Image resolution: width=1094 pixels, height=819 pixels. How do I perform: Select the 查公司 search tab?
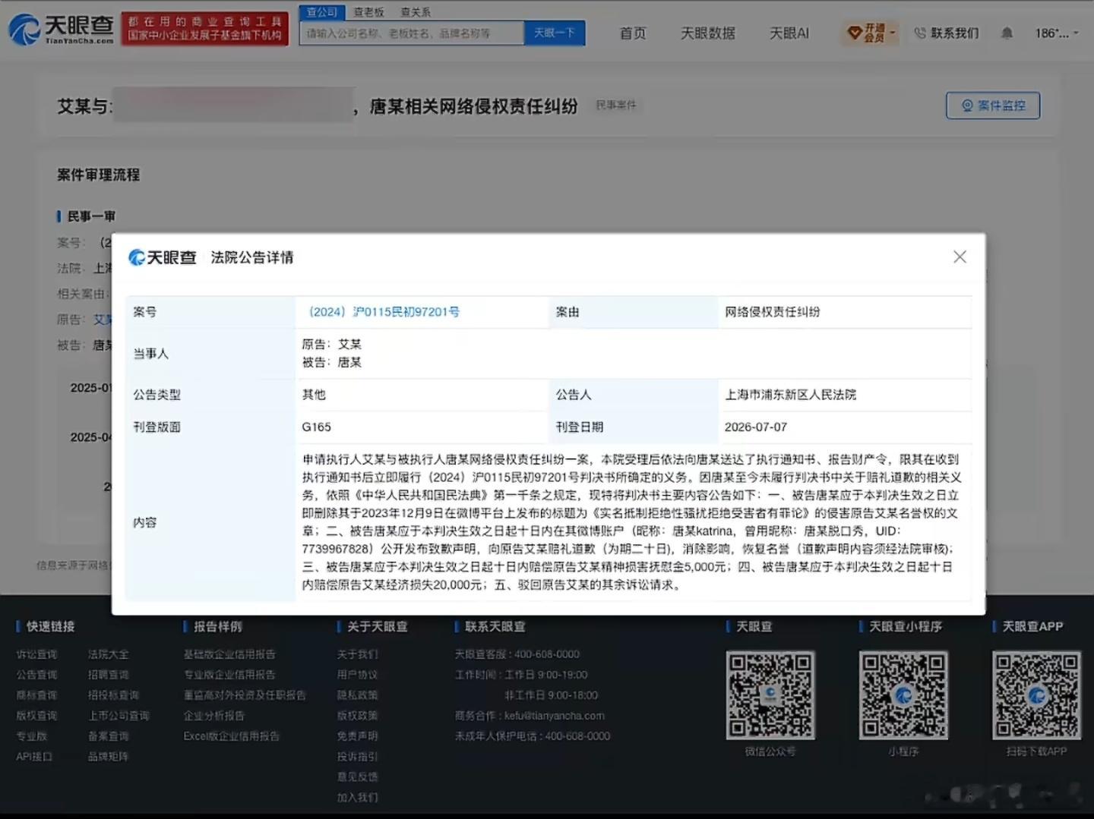click(322, 12)
